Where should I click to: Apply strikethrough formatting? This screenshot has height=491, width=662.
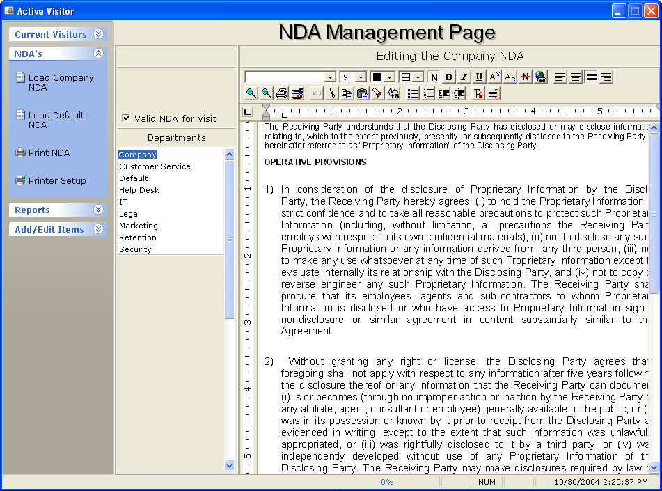[525, 77]
